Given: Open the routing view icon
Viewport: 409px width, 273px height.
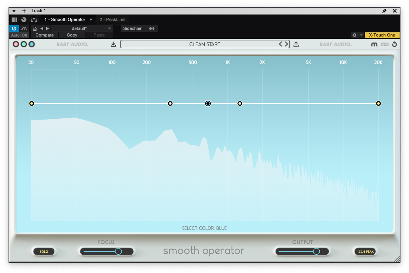Looking at the screenshot, I should [x=34, y=19].
